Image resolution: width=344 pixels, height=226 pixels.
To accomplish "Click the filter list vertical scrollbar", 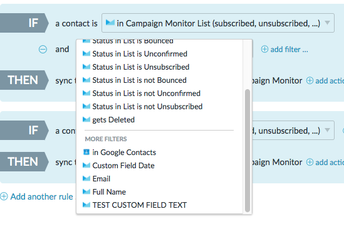I will pos(248,151).
